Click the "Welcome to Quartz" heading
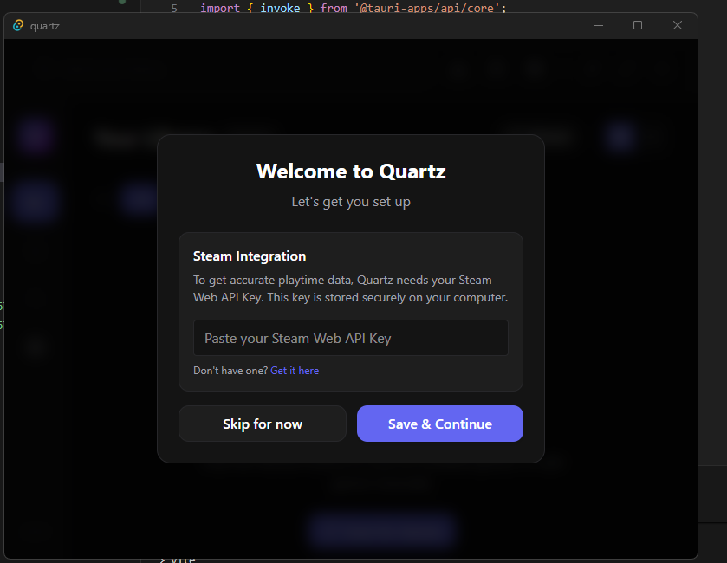 click(351, 171)
